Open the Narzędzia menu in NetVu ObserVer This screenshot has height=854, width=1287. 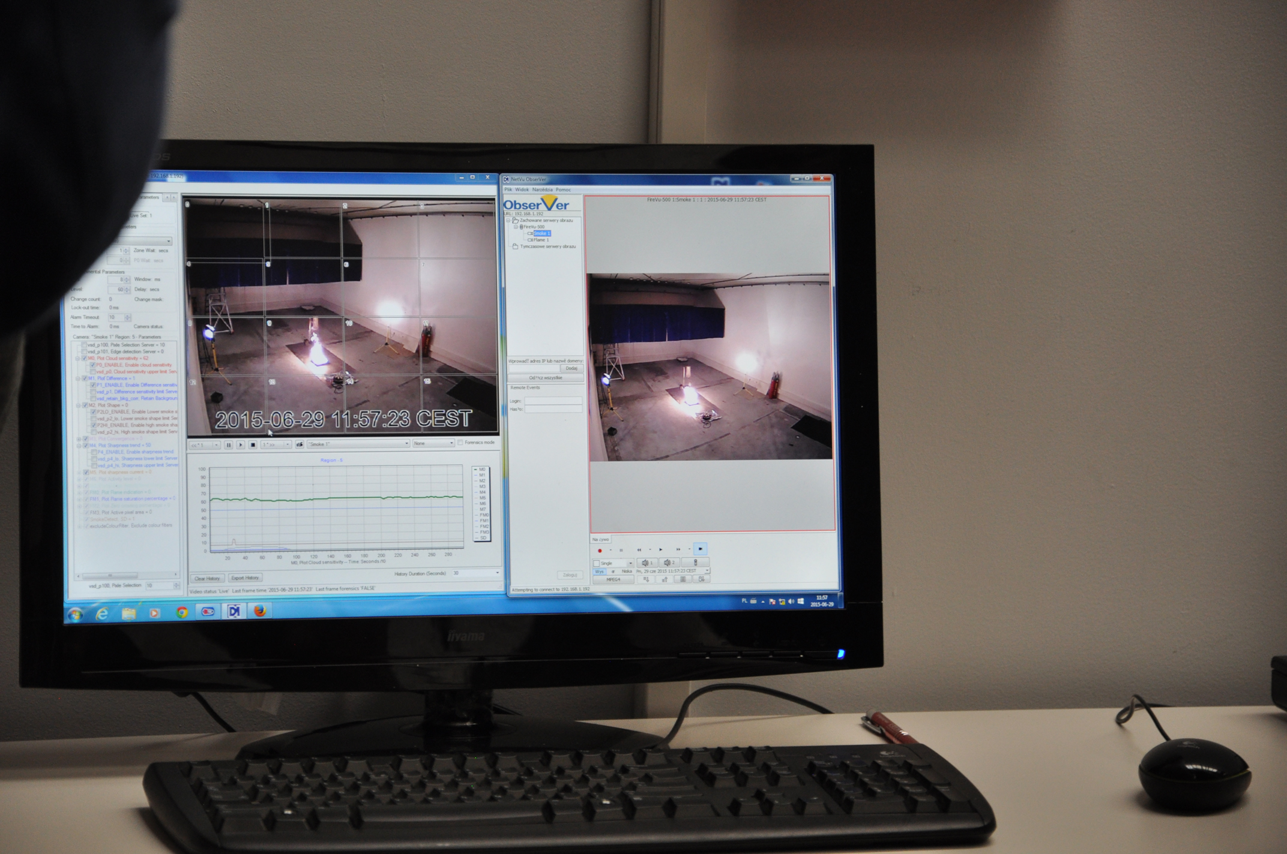click(543, 190)
